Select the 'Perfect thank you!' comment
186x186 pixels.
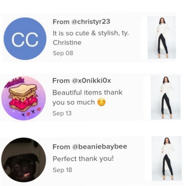pyautogui.click(x=83, y=159)
